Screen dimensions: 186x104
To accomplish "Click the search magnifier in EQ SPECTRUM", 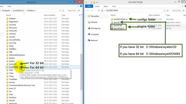I will click(x=183, y=10).
